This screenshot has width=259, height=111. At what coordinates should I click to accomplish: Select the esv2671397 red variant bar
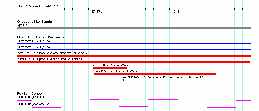click(134, 56)
